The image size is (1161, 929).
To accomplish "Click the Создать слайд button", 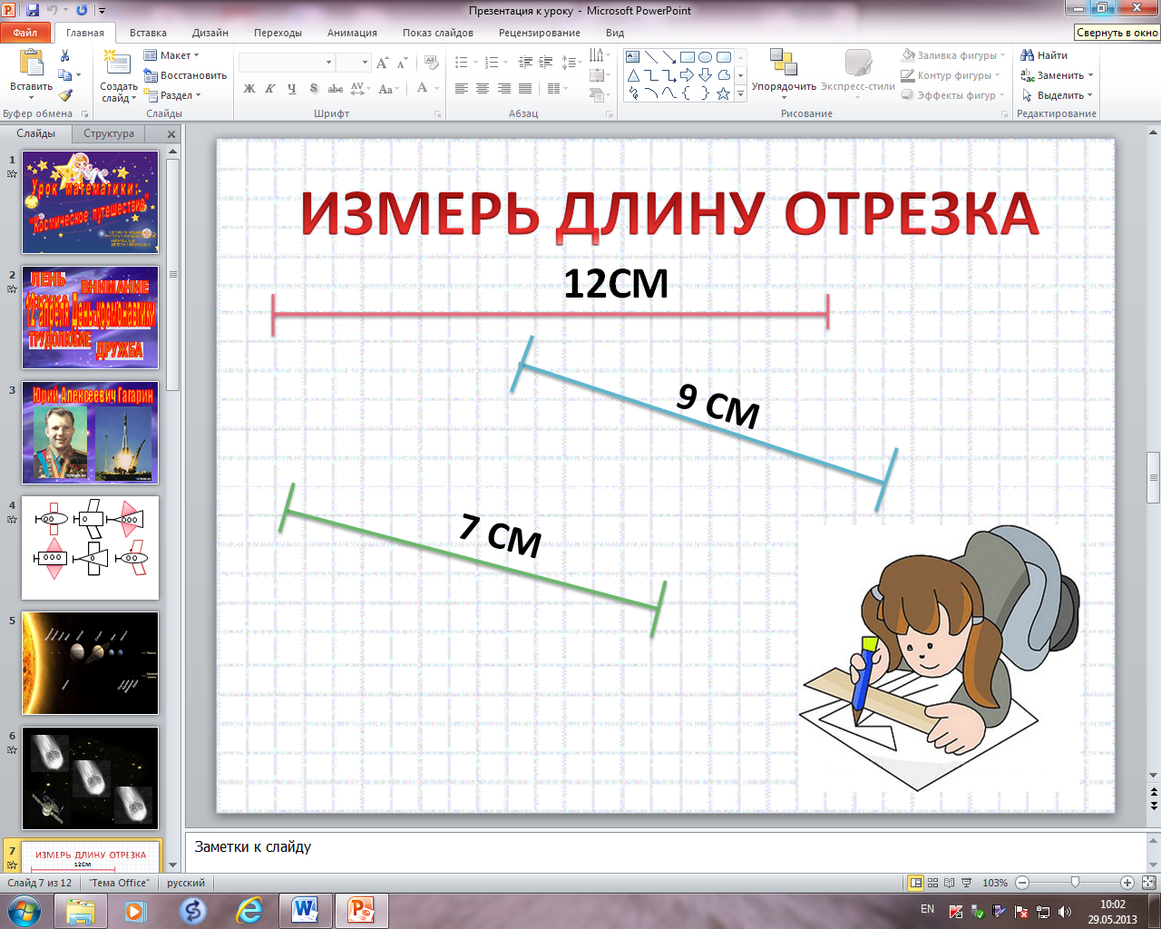I will click(118, 75).
